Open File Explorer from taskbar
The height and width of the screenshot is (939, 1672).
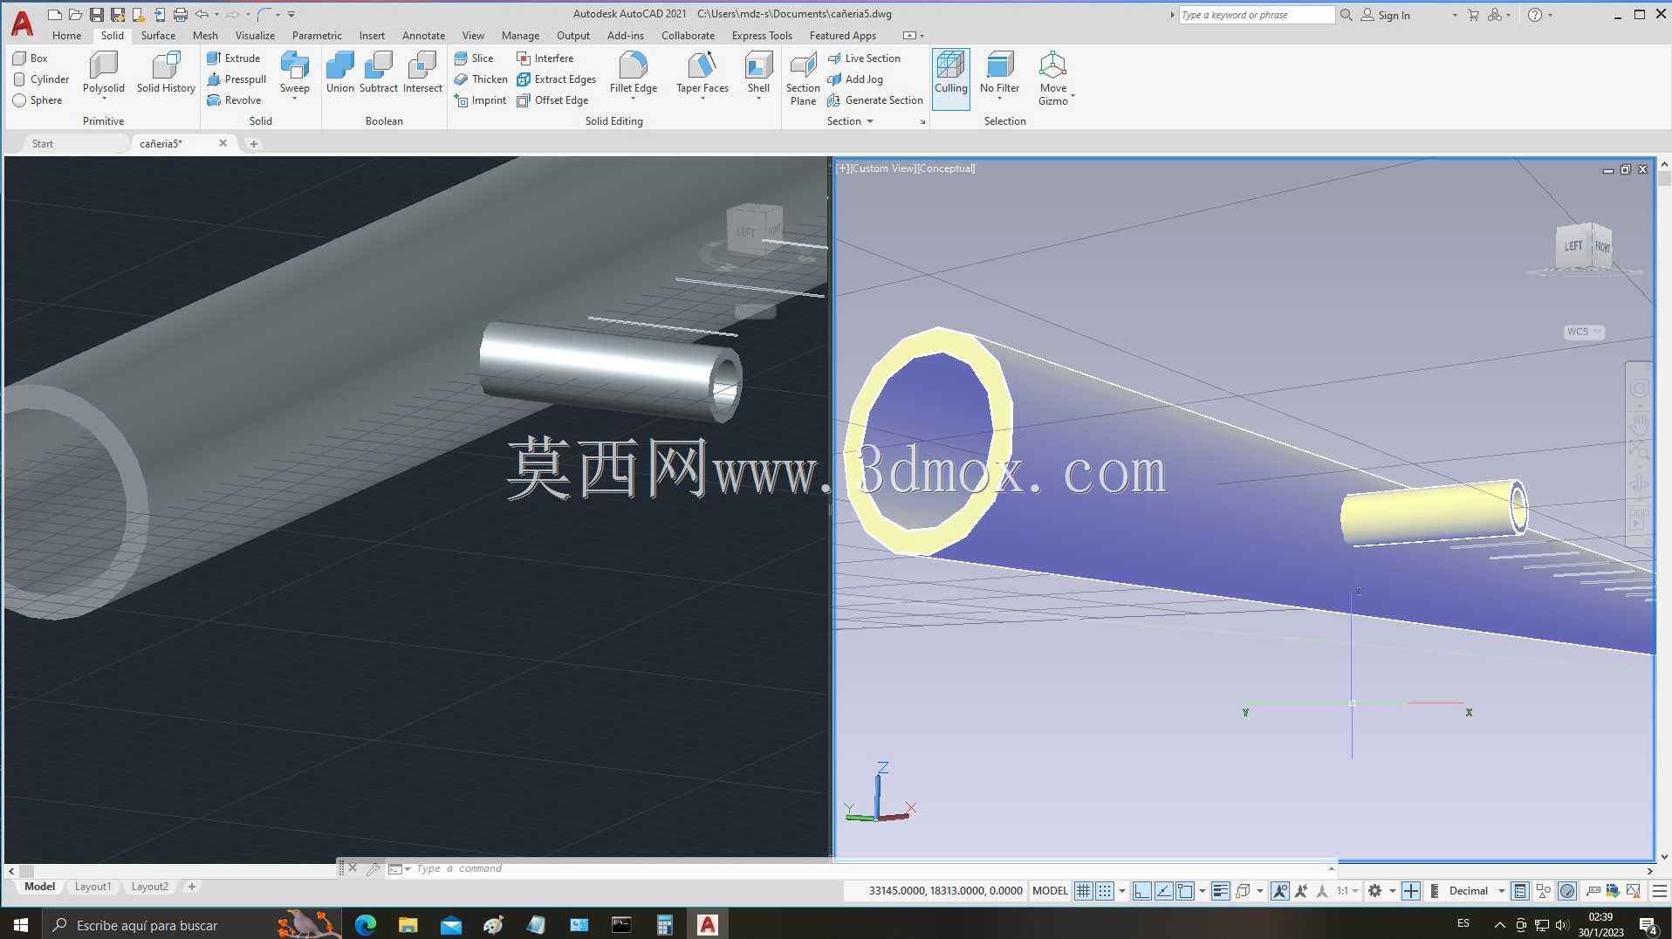[x=408, y=925]
